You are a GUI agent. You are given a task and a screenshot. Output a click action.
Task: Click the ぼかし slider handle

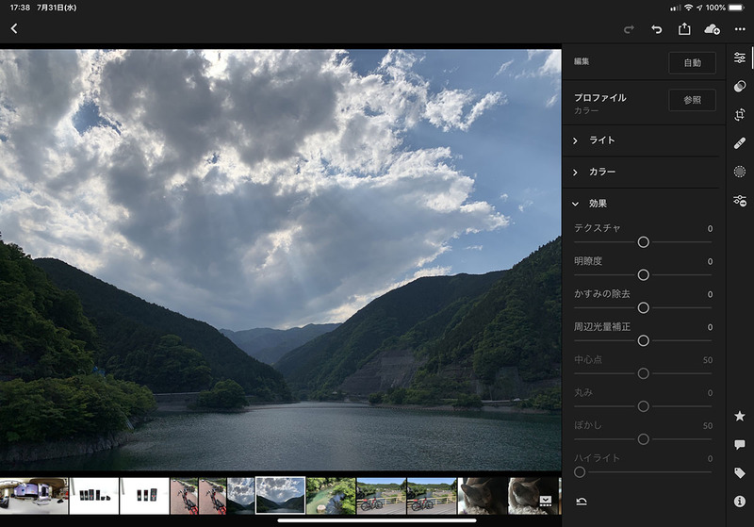coord(643,439)
